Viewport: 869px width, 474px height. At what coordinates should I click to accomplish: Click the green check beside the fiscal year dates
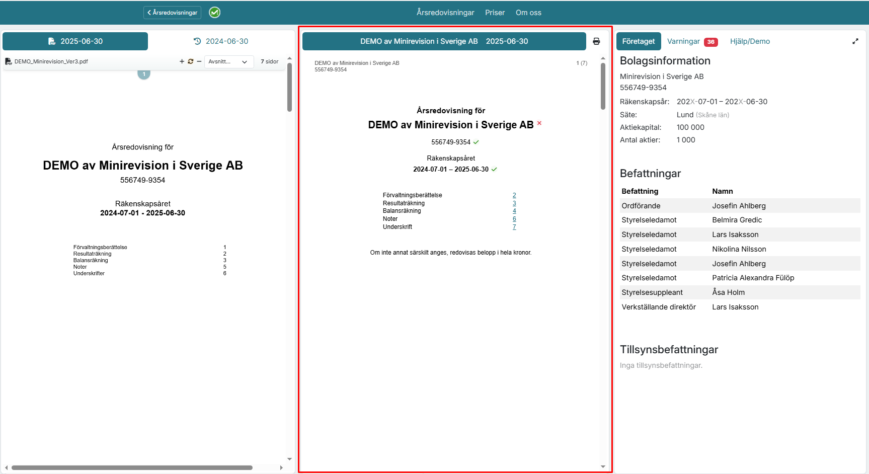(x=494, y=170)
